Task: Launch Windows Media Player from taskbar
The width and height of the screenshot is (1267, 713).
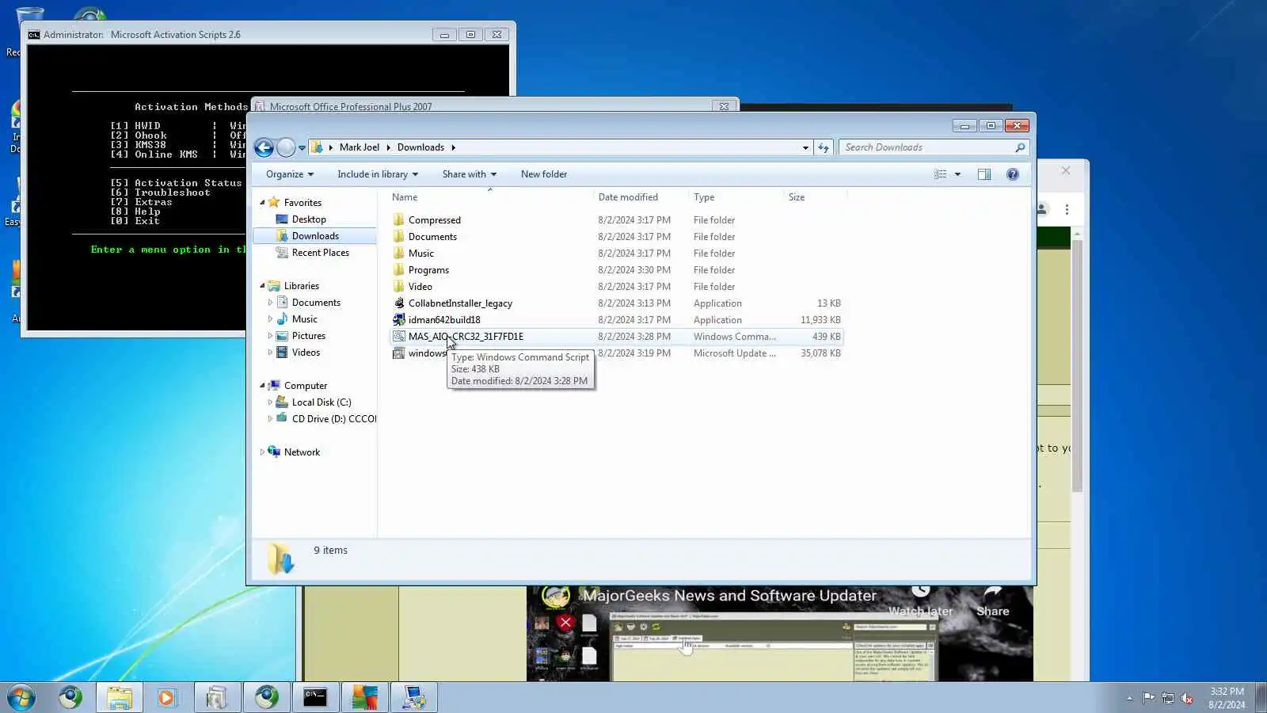Action: tap(167, 698)
